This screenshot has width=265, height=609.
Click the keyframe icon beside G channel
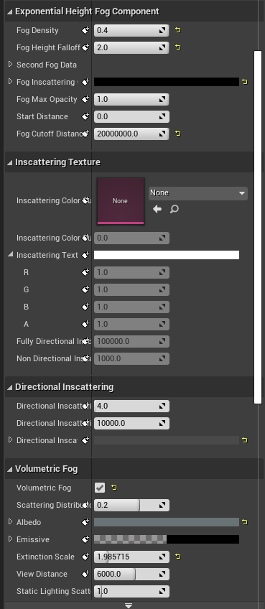point(85,289)
